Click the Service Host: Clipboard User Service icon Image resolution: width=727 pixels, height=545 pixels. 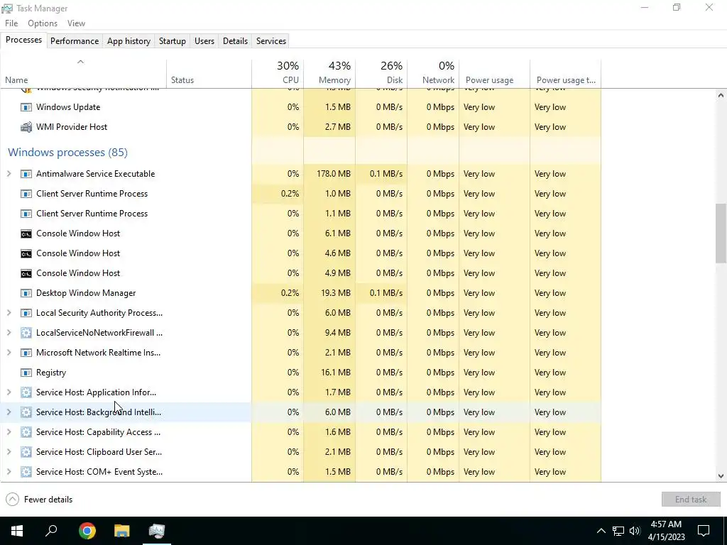click(x=26, y=452)
